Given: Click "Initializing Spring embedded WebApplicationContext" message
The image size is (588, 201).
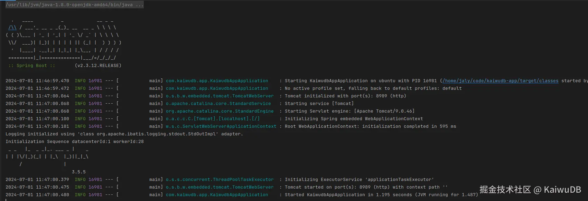Looking at the screenshot, I should [x=354, y=119].
